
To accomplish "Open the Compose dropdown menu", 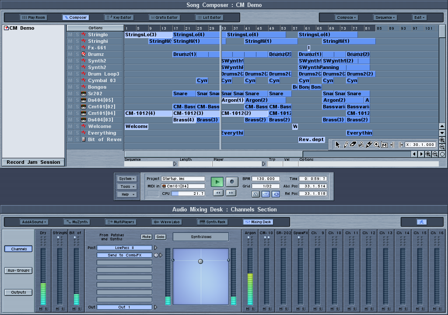I will [x=346, y=17].
